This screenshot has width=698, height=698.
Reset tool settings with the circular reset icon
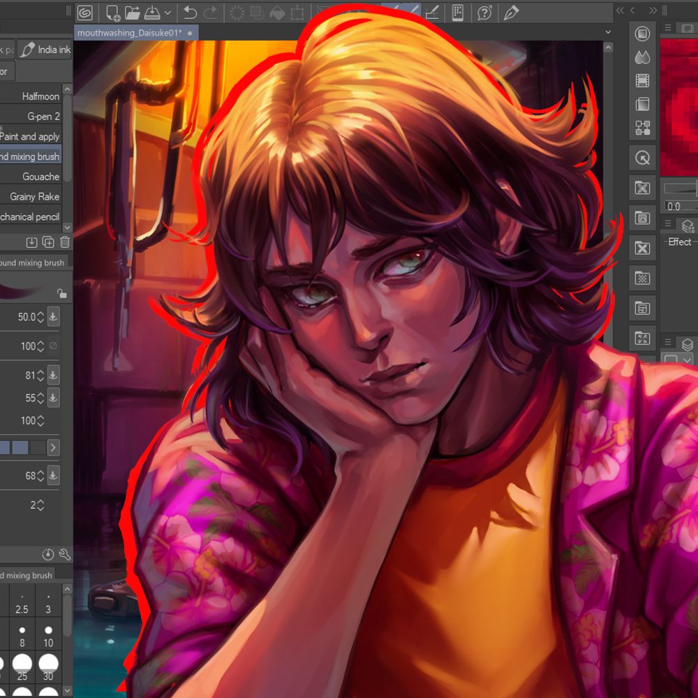click(47, 554)
